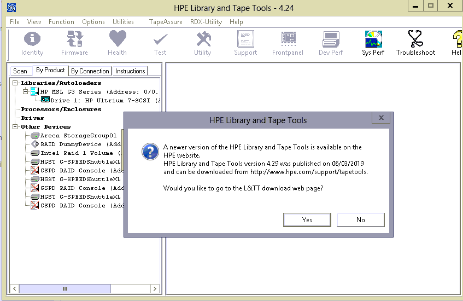Switch to the Instructions tab
The height and width of the screenshot is (301, 463).
[x=130, y=71]
